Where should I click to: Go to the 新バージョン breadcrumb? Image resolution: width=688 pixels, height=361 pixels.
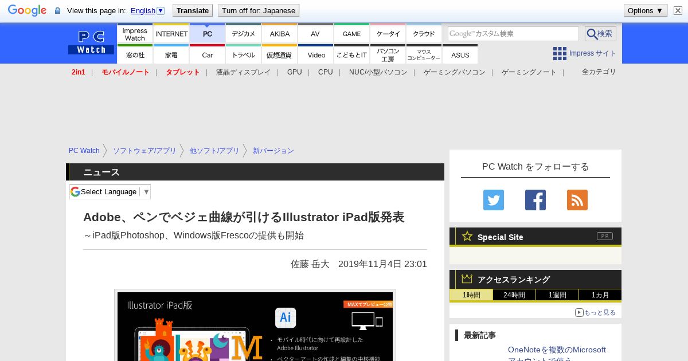click(x=273, y=151)
